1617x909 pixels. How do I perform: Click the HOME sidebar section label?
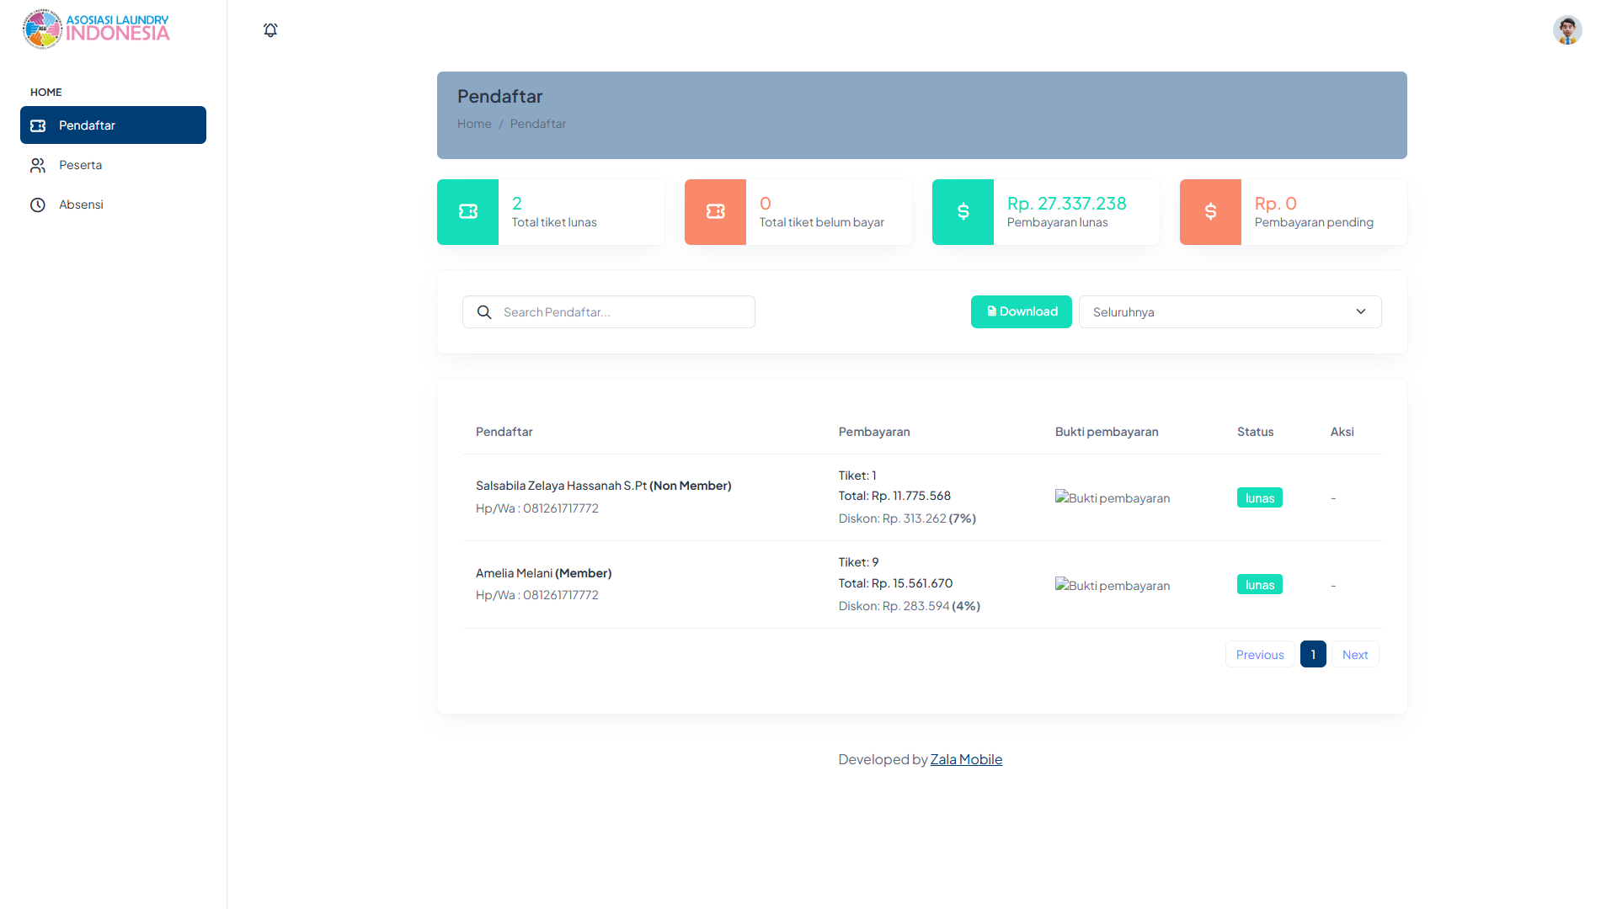pos(46,93)
